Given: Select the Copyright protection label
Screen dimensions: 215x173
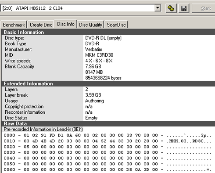Looking at the screenshot, I should pos(24,106).
